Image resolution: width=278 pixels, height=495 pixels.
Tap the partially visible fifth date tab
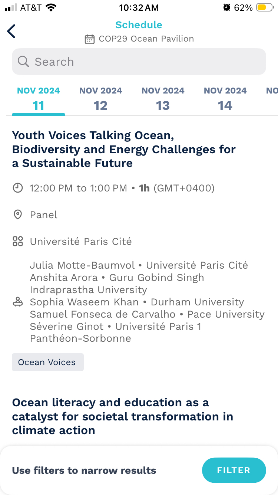point(272,99)
